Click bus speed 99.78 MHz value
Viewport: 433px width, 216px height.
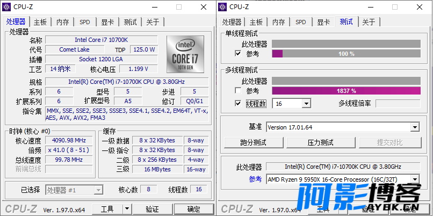tap(69, 160)
